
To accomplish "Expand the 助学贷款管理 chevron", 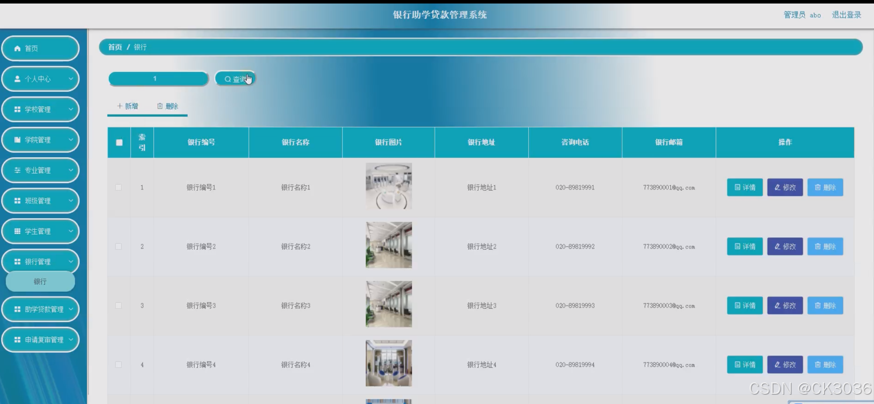I will [71, 309].
